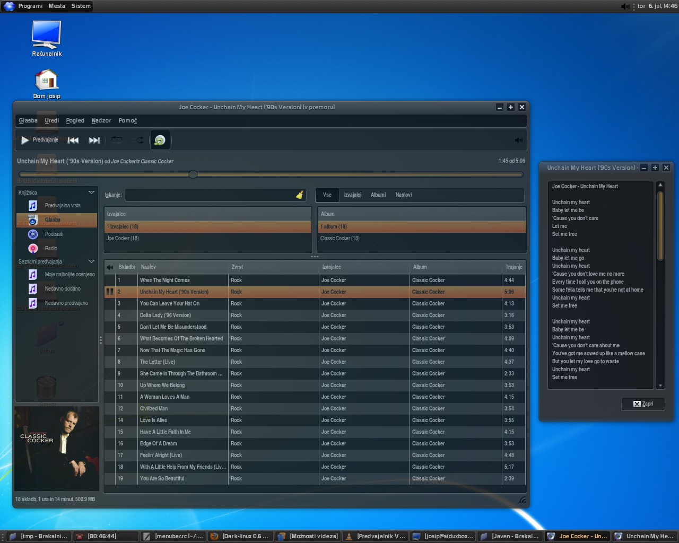Open the Mesta menu in the top panel

(x=57, y=6)
